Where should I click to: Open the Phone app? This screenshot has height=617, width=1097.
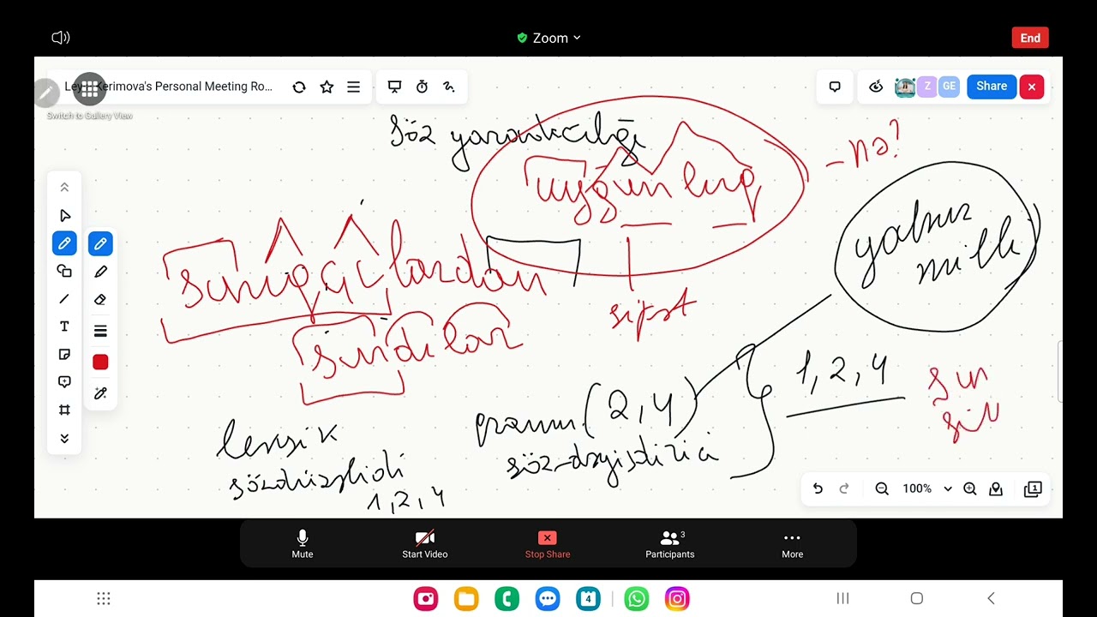pyautogui.click(x=507, y=598)
